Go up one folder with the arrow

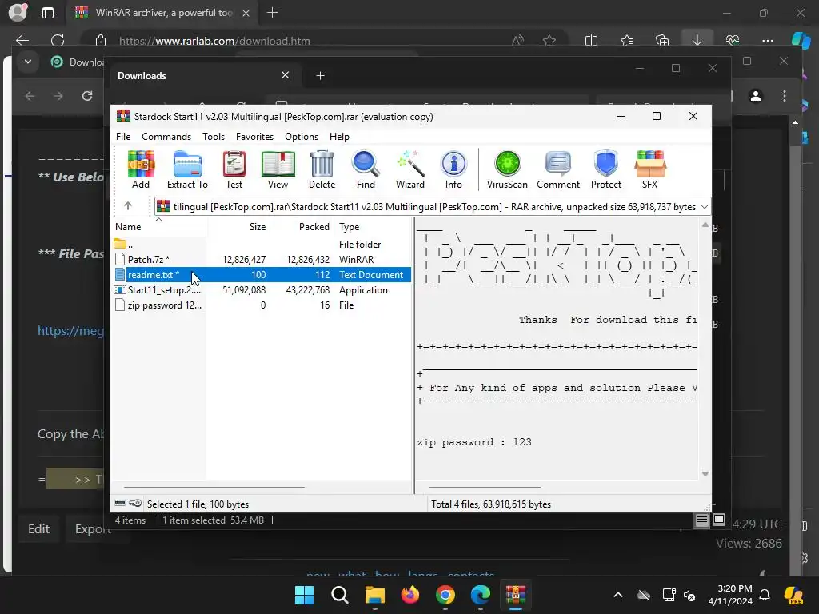point(128,206)
